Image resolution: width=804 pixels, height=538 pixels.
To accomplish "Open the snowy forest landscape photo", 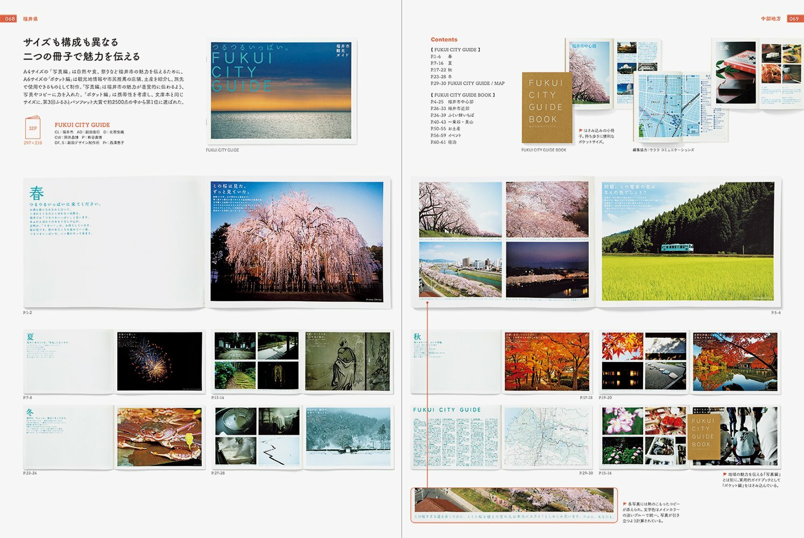I will click(x=348, y=437).
